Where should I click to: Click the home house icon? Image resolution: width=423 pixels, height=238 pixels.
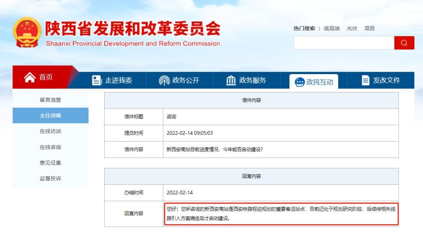tap(30, 77)
